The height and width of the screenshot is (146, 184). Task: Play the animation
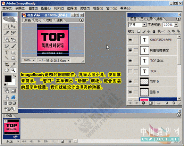click(x=39, y=141)
